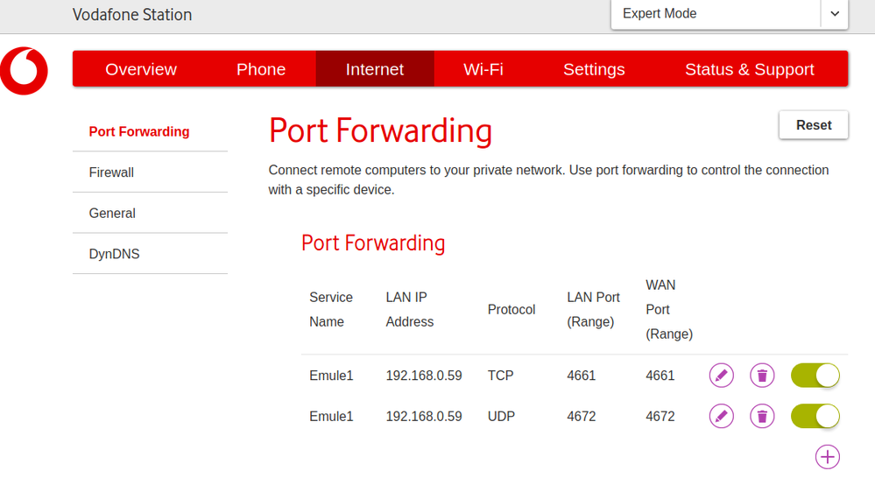Screen dimensions: 875x478
Task: Disable the Emule1 TCP 4661 rule
Action: [815, 376]
